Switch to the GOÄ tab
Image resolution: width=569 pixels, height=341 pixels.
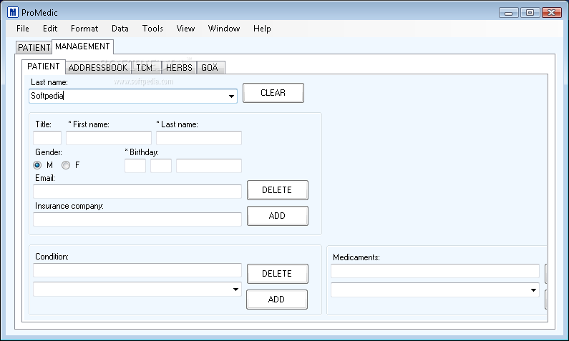tap(210, 68)
